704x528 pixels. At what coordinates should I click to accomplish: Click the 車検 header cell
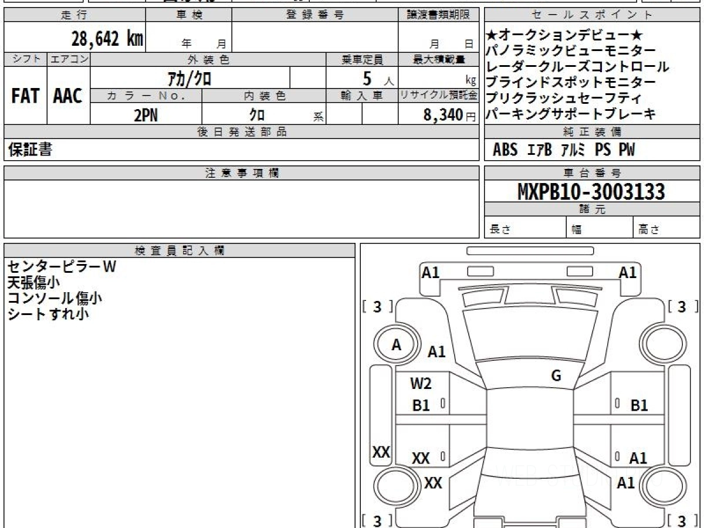189,15
